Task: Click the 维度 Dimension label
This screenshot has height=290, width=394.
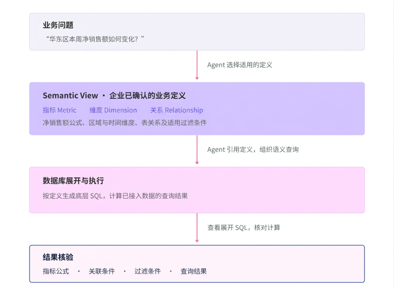Action: coord(113,110)
